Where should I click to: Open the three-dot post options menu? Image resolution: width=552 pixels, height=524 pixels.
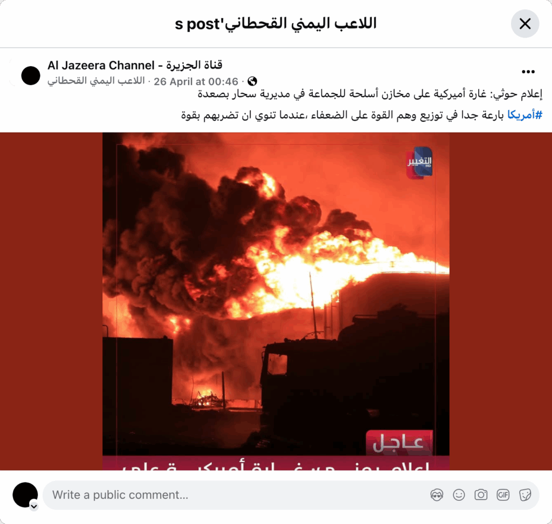(528, 72)
